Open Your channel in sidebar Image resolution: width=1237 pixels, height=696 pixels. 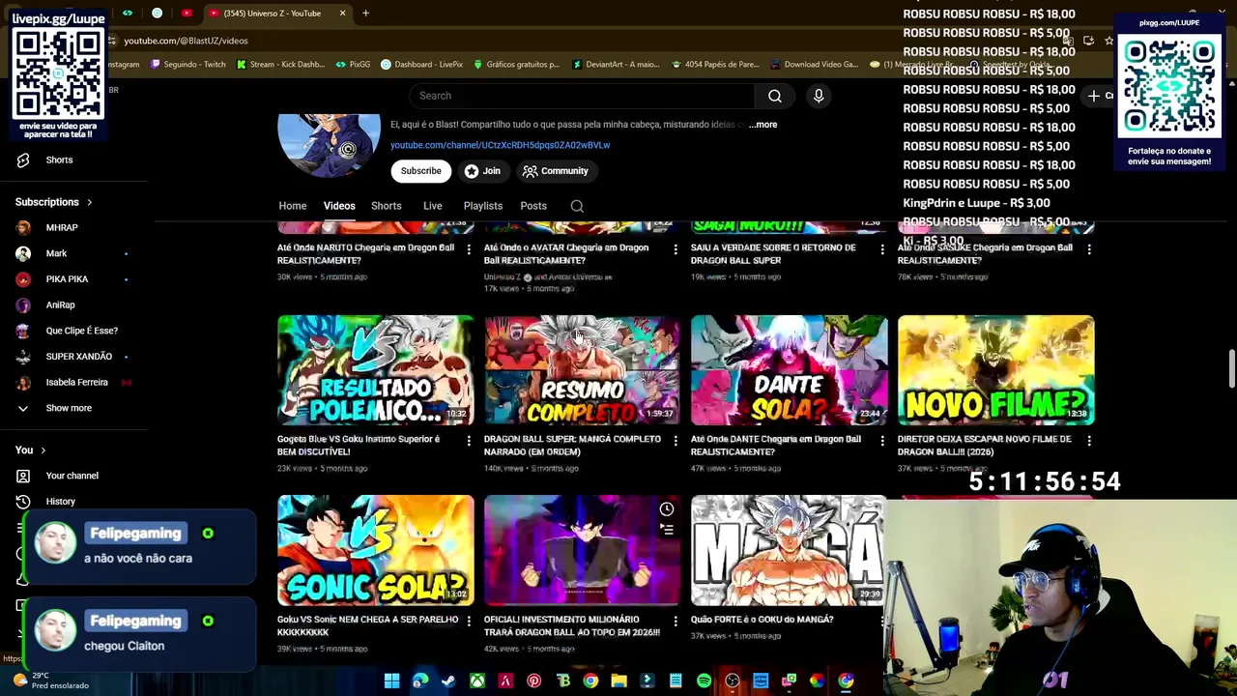[x=72, y=476]
